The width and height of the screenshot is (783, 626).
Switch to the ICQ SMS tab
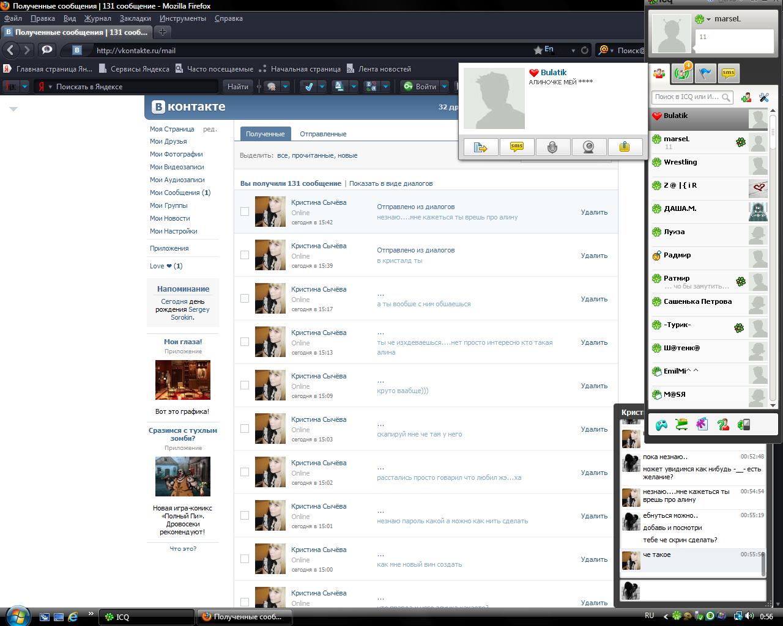tap(728, 73)
